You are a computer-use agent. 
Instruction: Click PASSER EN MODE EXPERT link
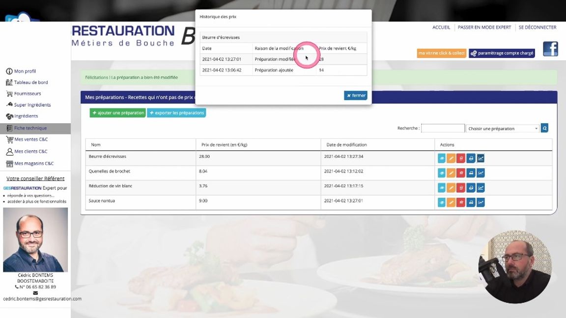point(484,27)
